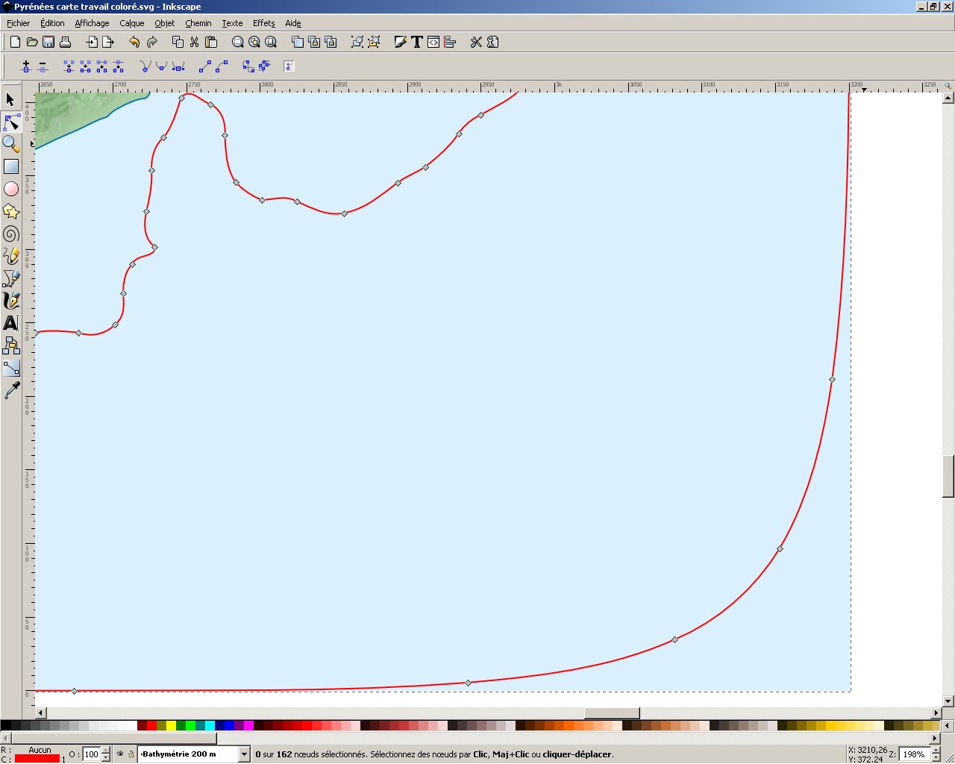Open the Effets menu
The width and height of the screenshot is (955, 764).
click(263, 23)
